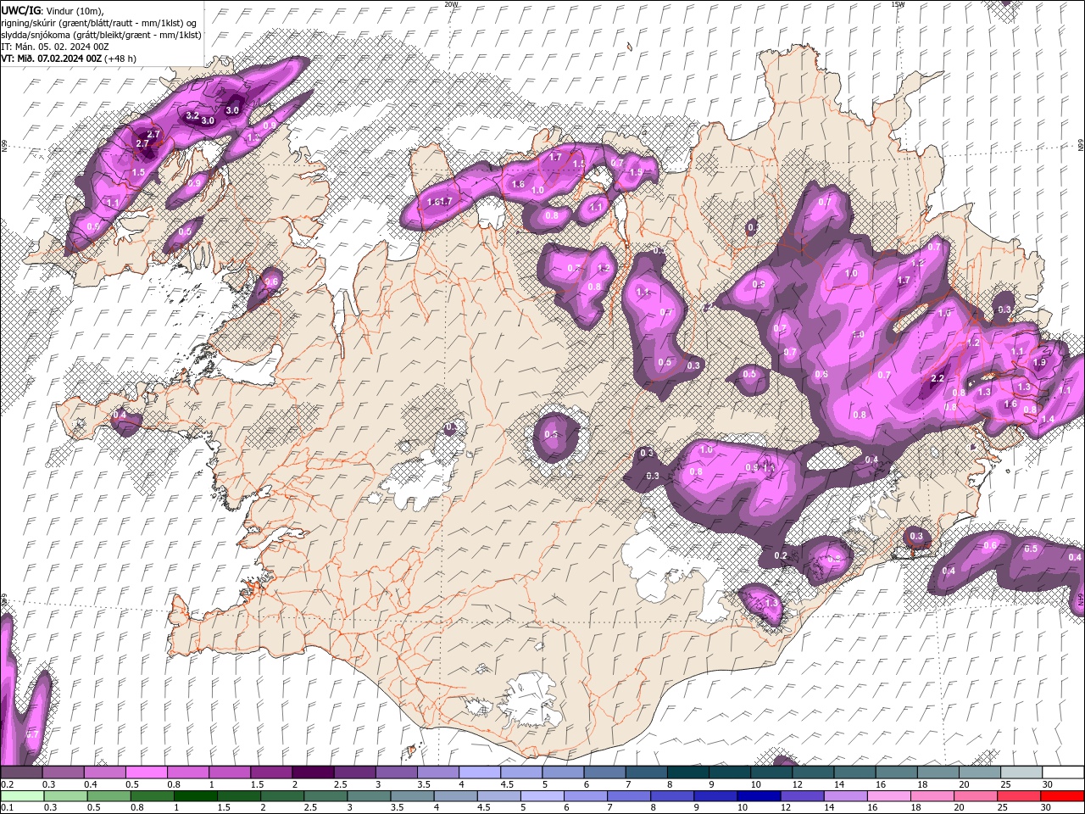Click the '3.2' snowfall value on the map
Screen dimensions: 1085x814
[x=192, y=115]
